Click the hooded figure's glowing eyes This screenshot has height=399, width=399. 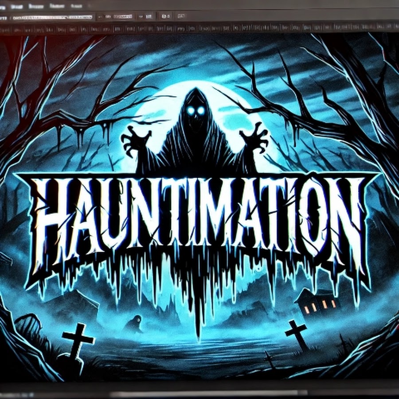194,111
